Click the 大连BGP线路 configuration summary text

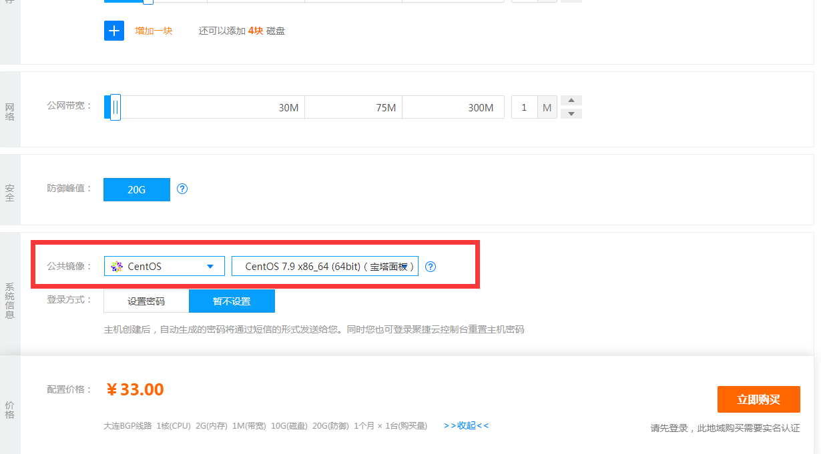[265, 425]
